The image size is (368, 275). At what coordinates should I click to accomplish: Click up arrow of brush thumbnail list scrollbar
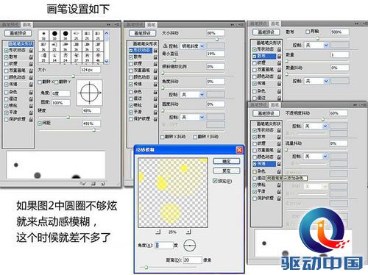pos(107,32)
